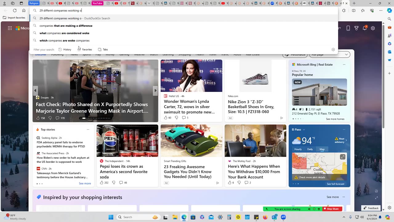Open Feedback button at page bottom
This screenshot has height=222, width=394.
pyautogui.click(x=371, y=208)
